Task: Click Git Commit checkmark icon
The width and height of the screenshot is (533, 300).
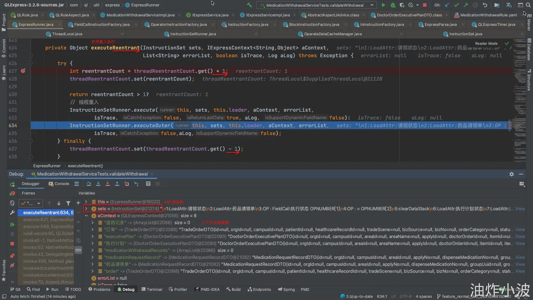Action: (x=456, y=5)
